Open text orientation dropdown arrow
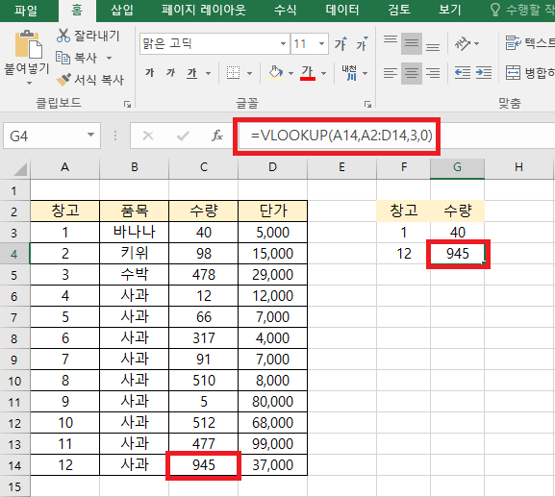555x497 pixels. coord(476,44)
